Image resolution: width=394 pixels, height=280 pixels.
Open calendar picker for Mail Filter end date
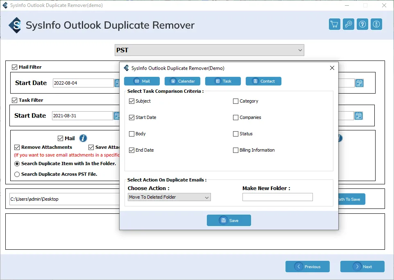pos(359,83)
